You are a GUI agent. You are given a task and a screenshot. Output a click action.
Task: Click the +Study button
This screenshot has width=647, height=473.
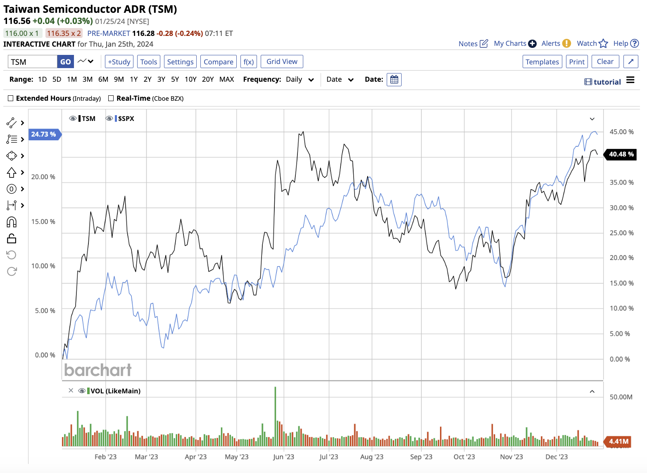(119, 61)
